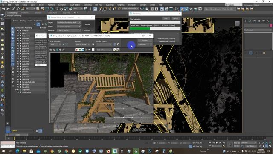Click the Windows Start button

point(3,151)
